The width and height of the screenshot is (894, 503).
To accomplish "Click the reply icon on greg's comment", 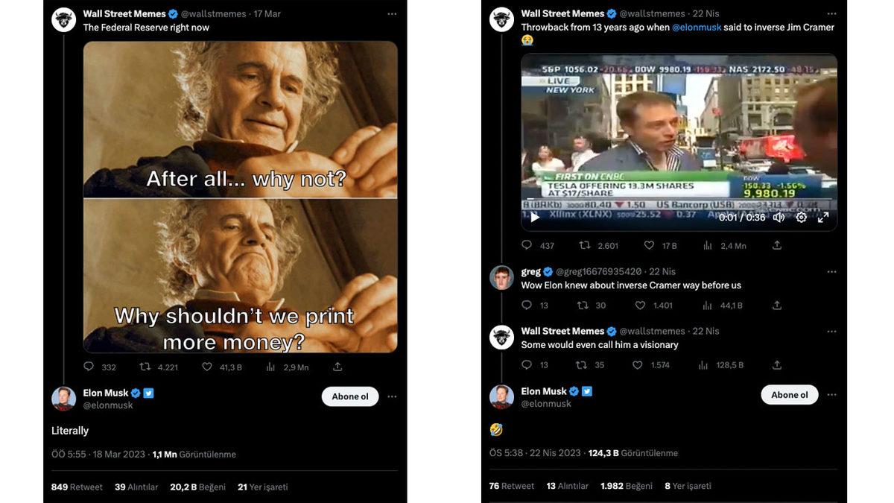I will click(x=525, y=304).
